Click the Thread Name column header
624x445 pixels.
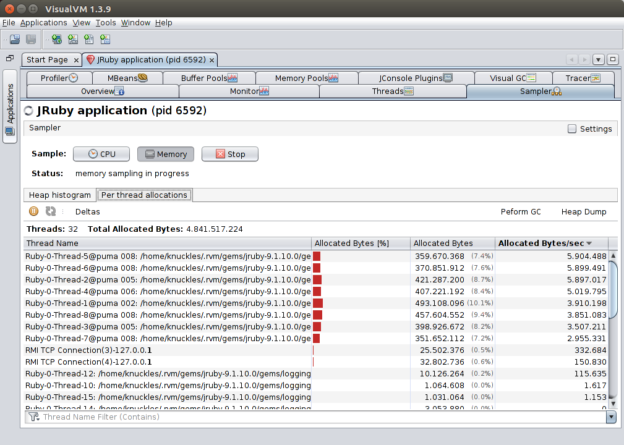tap(168, 243)
